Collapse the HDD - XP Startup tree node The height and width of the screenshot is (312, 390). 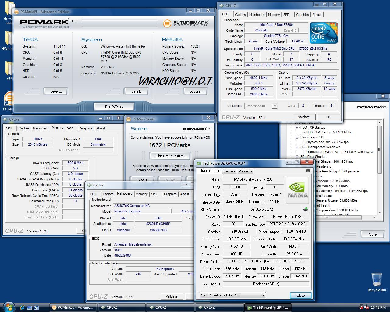297,127
